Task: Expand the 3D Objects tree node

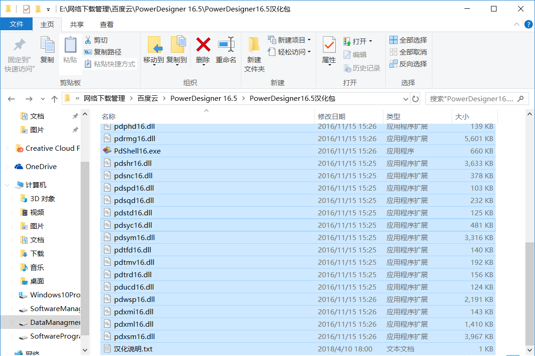Action: (x=12, y=199)
